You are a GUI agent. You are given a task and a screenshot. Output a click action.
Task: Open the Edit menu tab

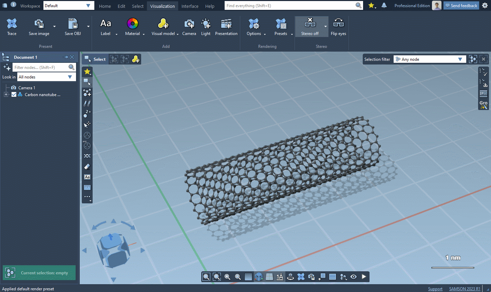click(x=121, y=6)
